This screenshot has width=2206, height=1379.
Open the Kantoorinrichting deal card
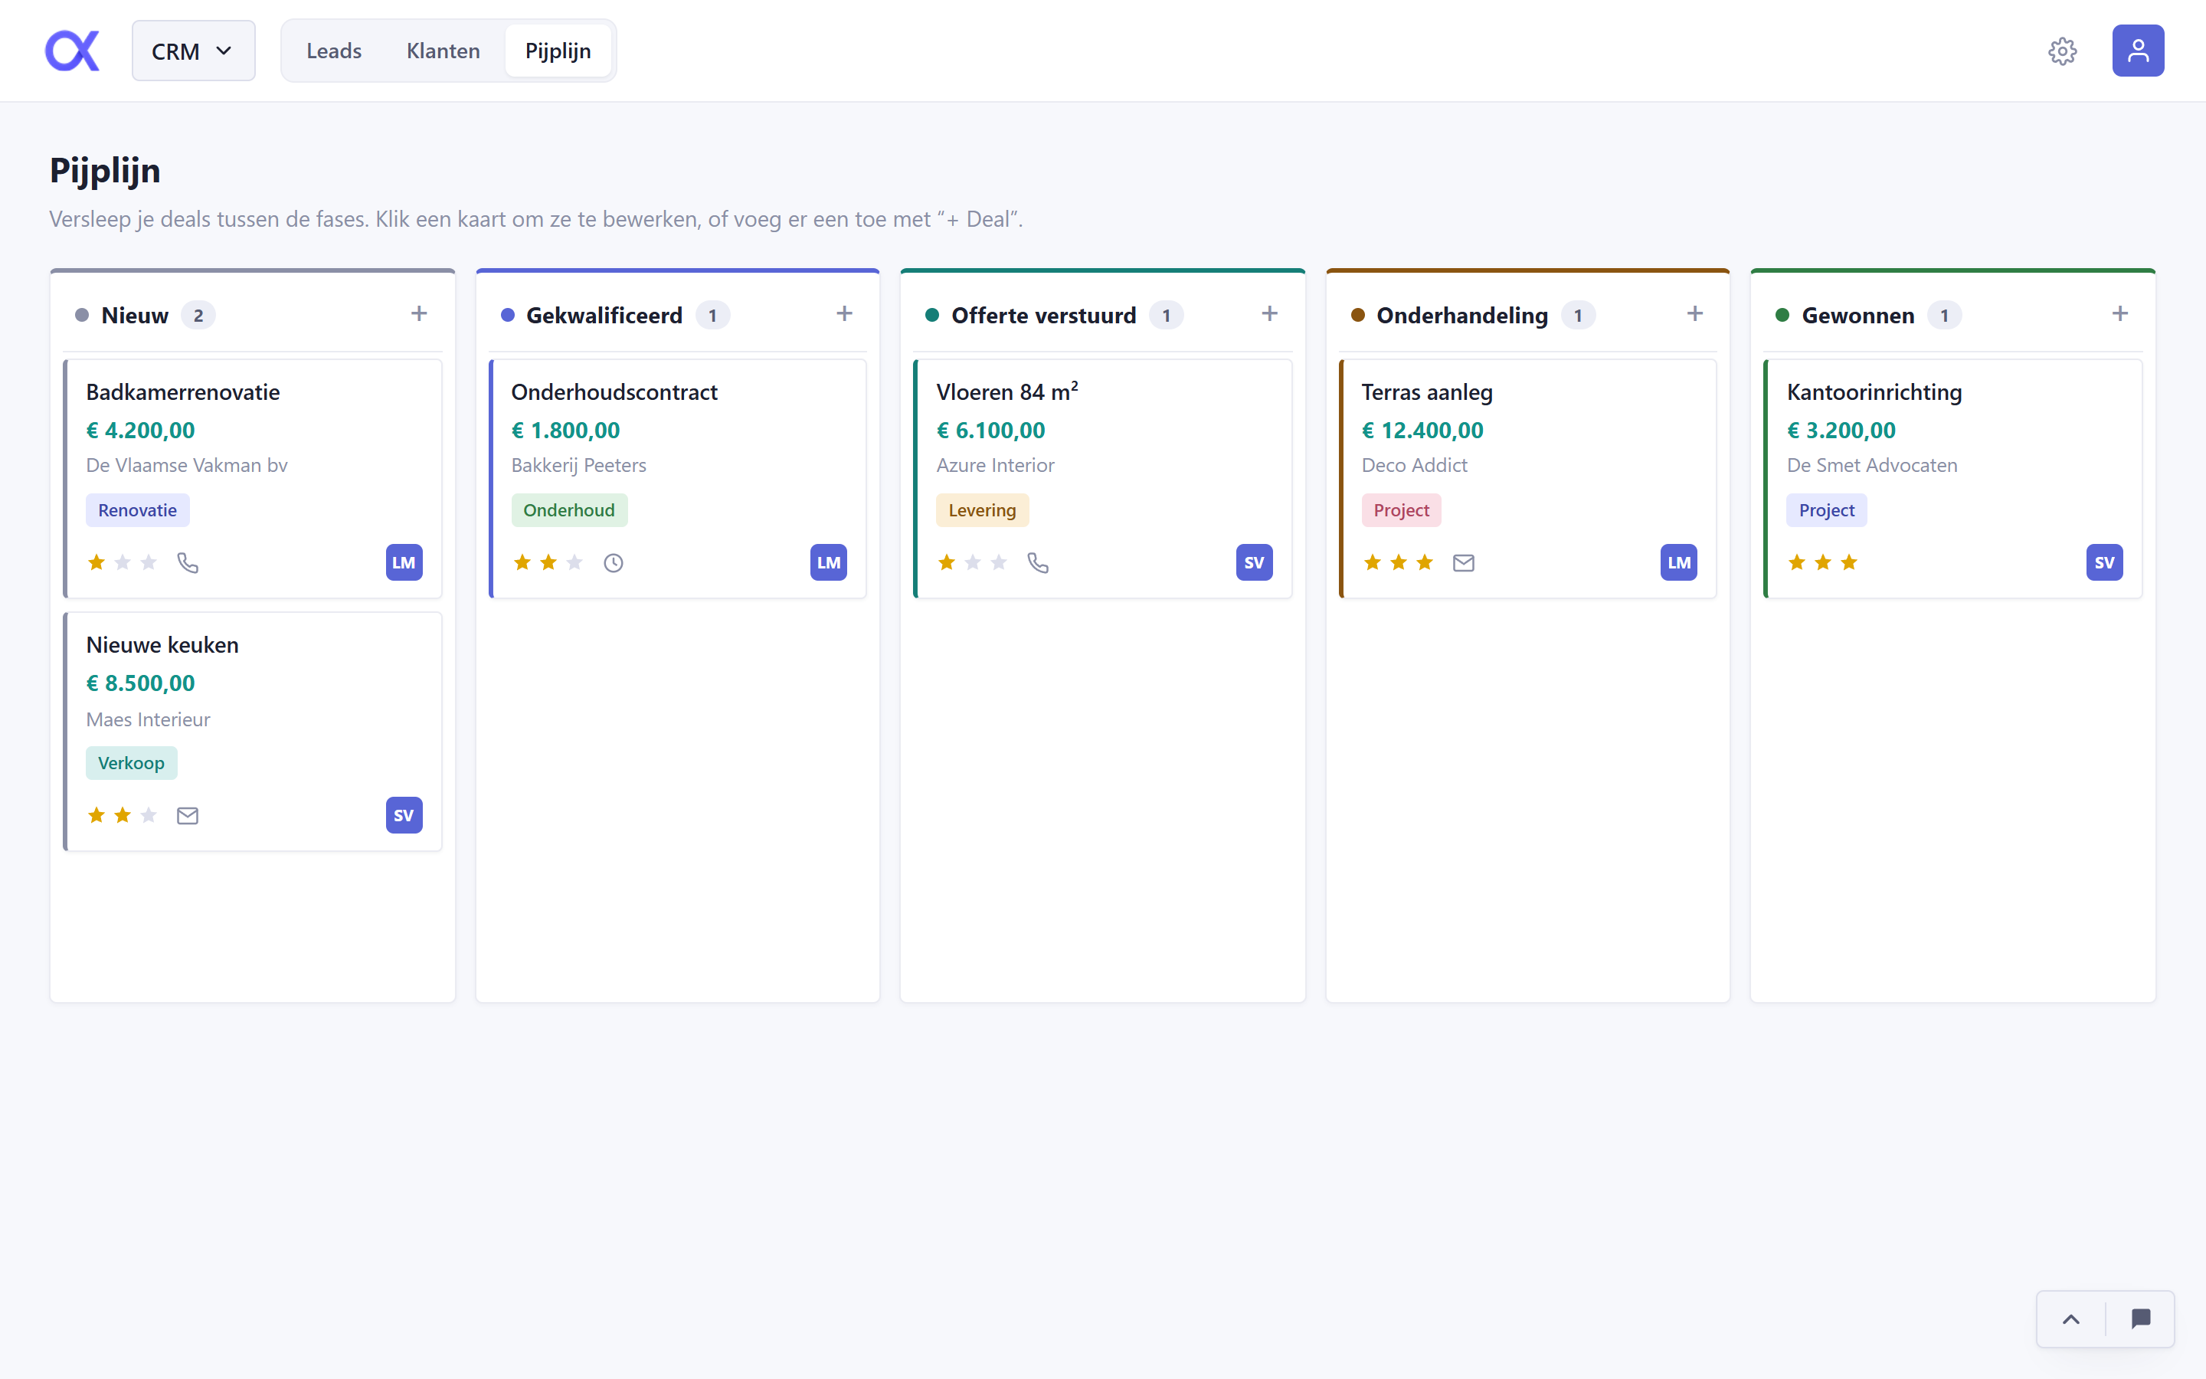(1953, 479)
